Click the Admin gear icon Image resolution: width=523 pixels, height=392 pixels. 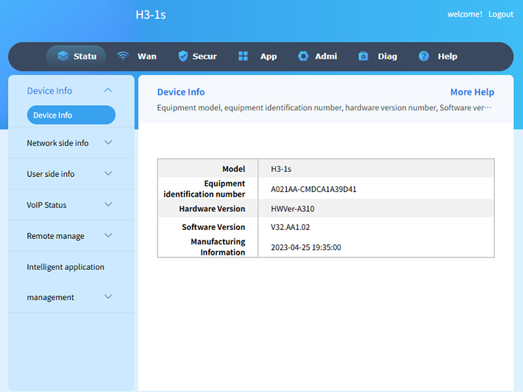303,56
